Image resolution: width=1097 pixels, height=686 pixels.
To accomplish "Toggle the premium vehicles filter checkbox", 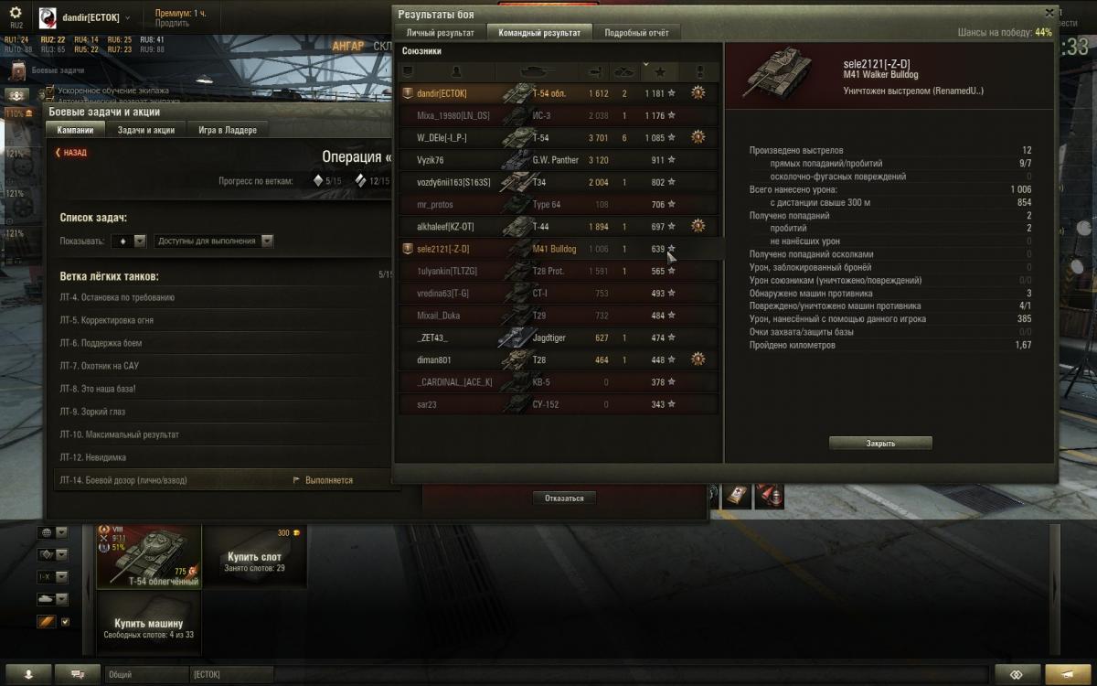I will (65, 622).
